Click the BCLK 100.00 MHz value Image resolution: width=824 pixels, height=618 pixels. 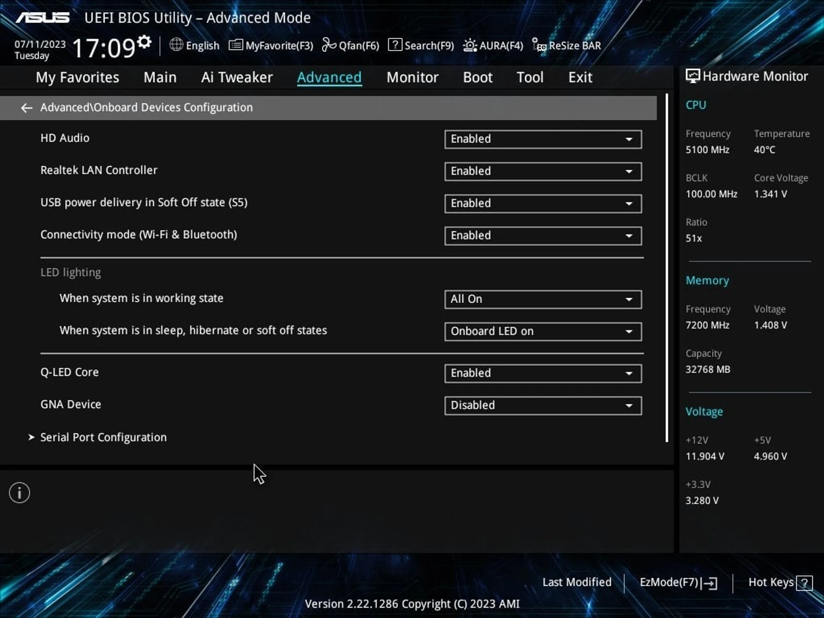[x=711, y=194]
